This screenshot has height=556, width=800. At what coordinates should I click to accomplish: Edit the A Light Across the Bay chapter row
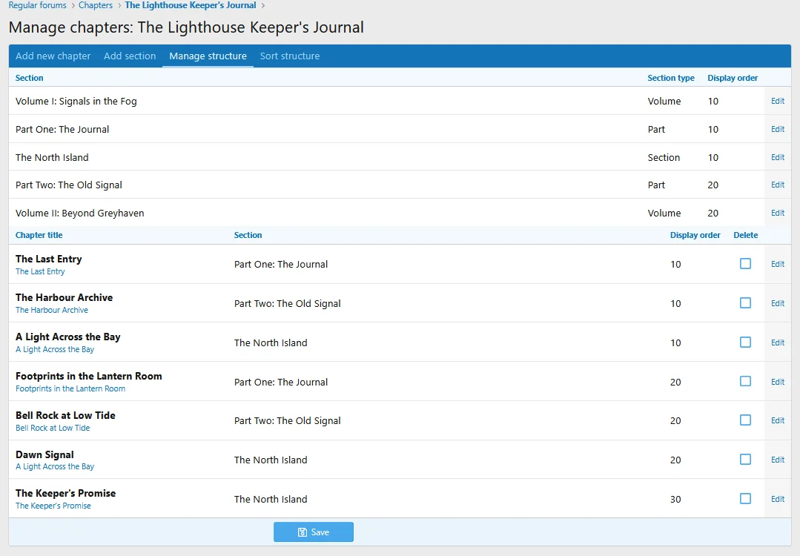tap(778, 342)
